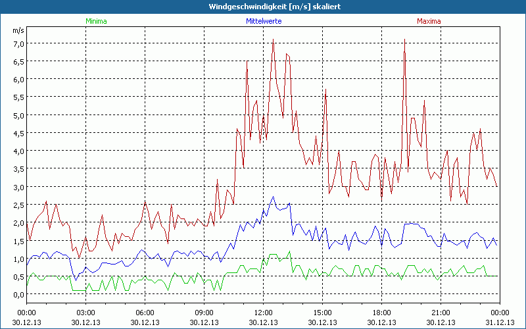This screenshot has height=329, width=526.
Task: Click the 7,0 y-axis value
Action: (18, 43)
